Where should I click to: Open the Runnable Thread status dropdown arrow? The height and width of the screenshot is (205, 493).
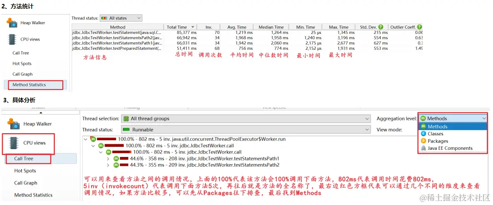(x=367, y=130)
